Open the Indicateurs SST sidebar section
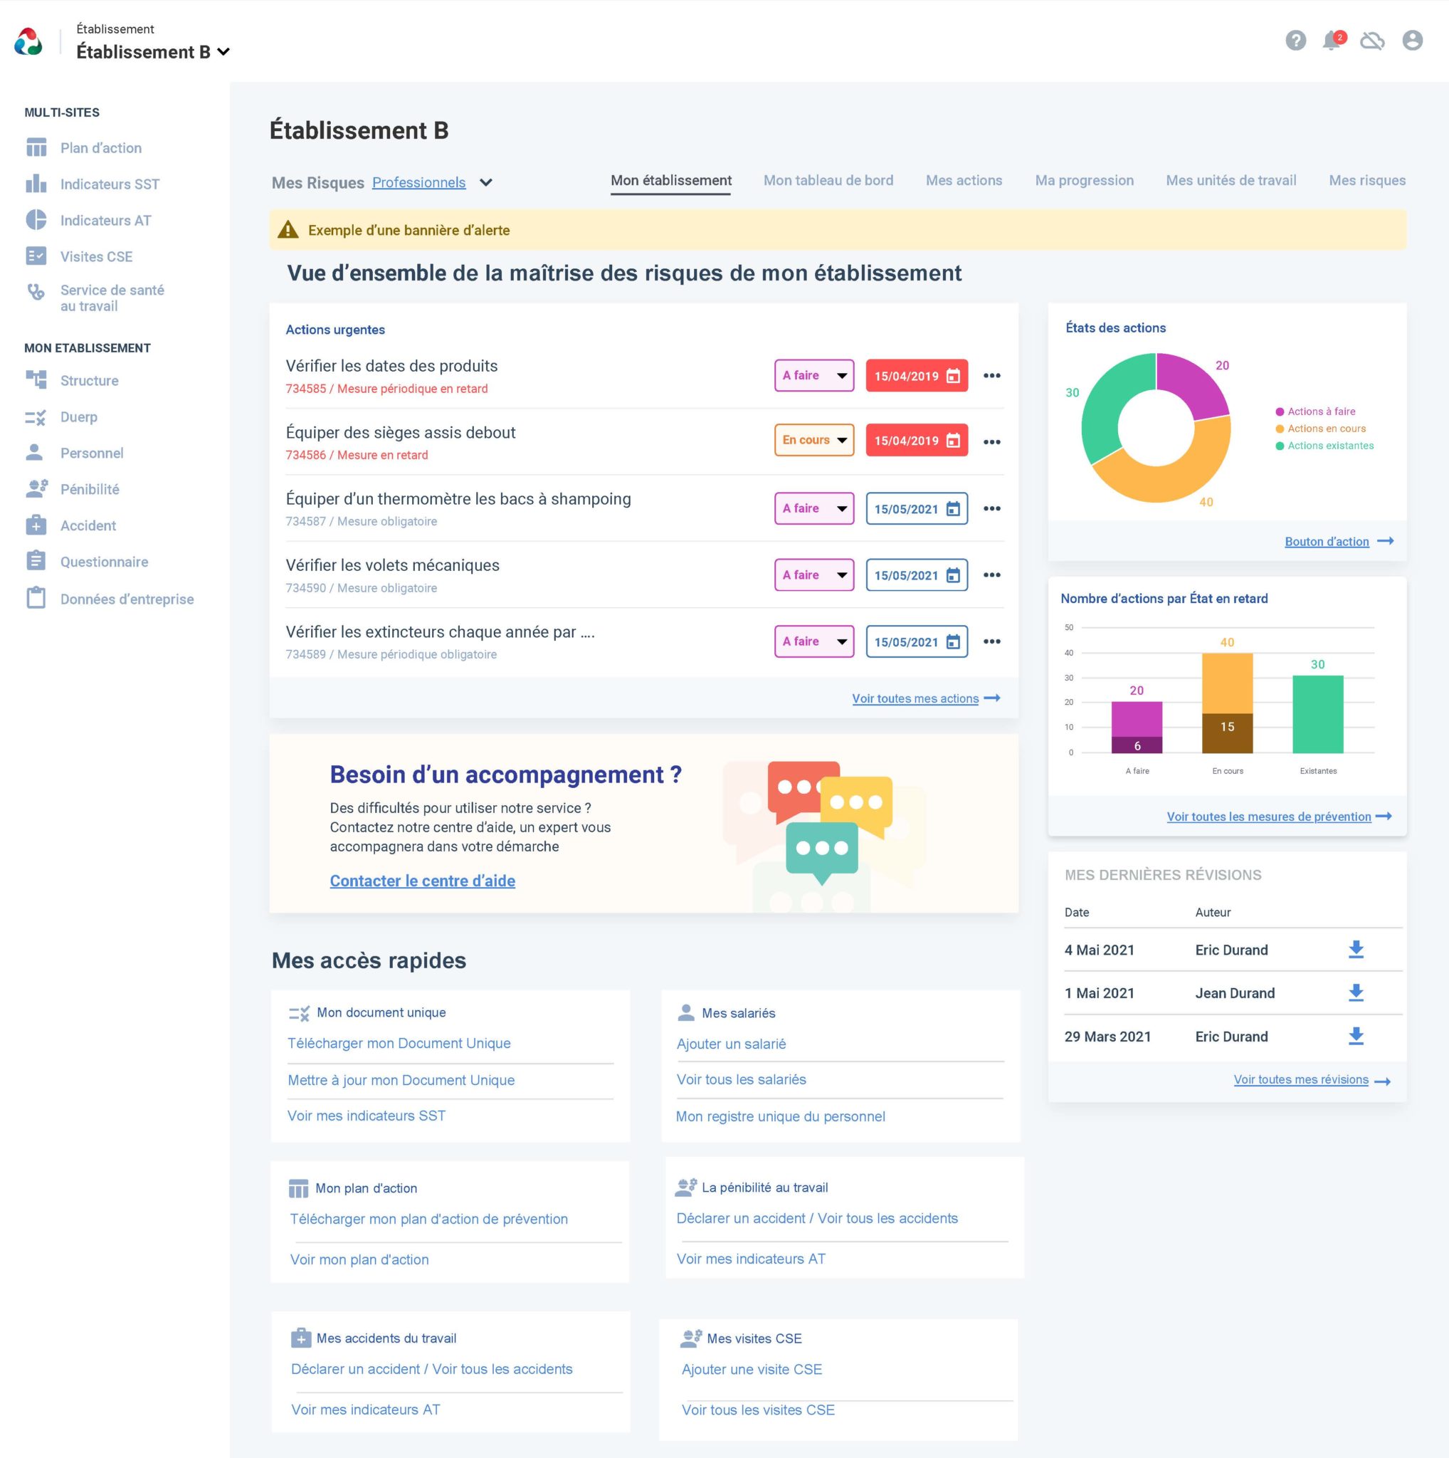The image size is (1449, 1458). coord(110,184)
